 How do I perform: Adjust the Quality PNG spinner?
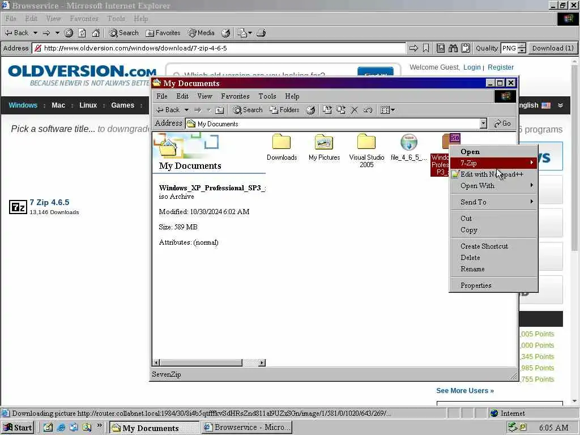click(x=522, y=48)
